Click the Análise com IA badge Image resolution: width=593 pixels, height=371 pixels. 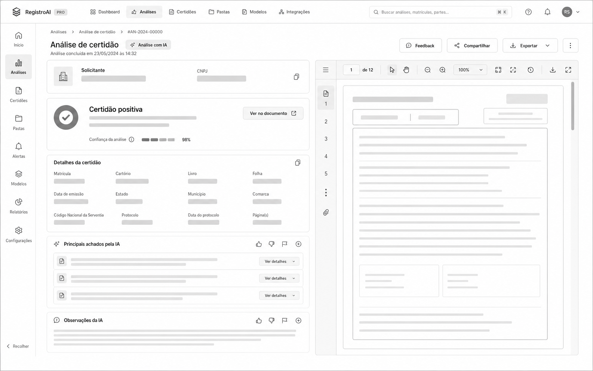pyautogui.click(x=148, y=45)
